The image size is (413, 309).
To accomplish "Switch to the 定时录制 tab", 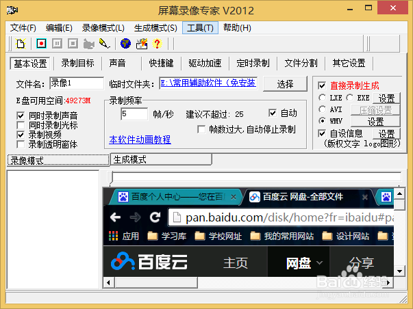I will point(253,63).
